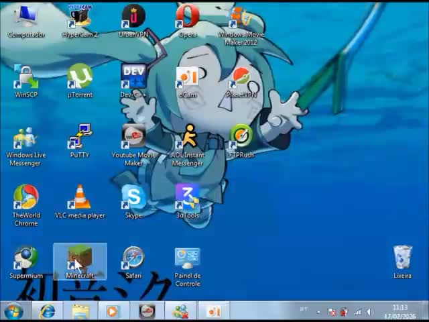The width and height of the screenshot is (429, 322).
Task: Open the VLC media player icon
Action: pyautogui.click(x=80, y=199)
